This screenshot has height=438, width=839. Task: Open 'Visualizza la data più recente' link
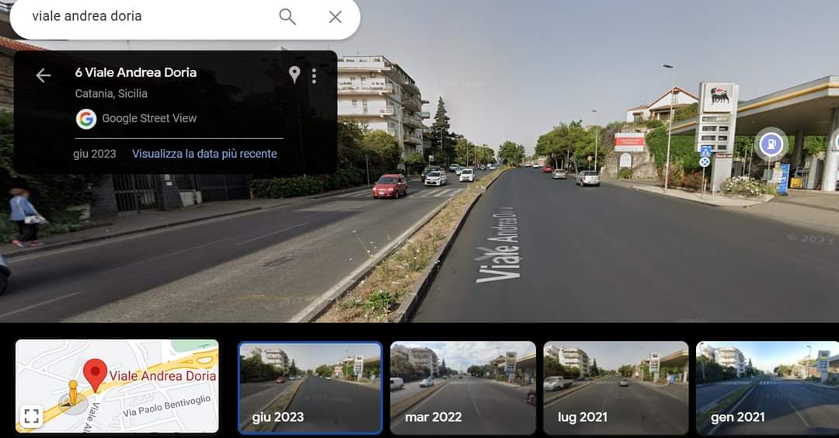(204, 154)
